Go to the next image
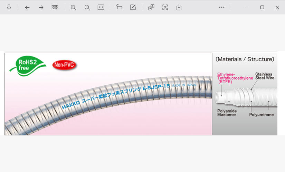Image resolution: width=285 pixels, height=172 pixels. [x=41, y=8]
